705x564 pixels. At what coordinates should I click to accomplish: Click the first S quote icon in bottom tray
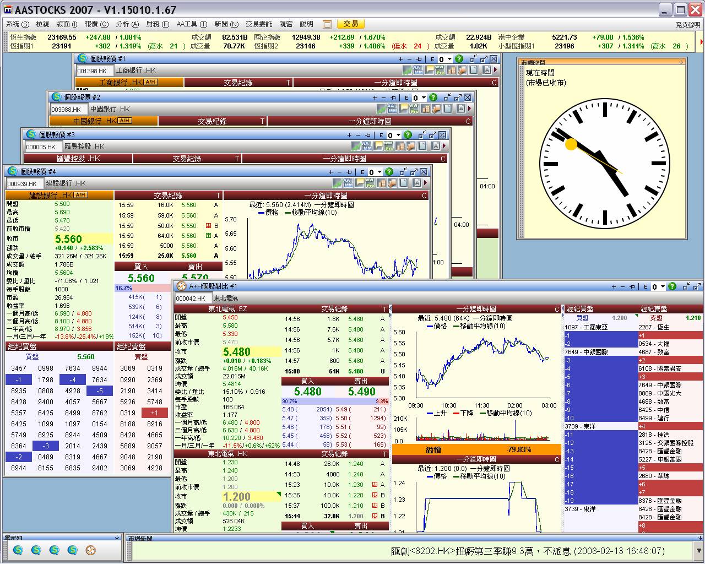click(x=18, y=550)
